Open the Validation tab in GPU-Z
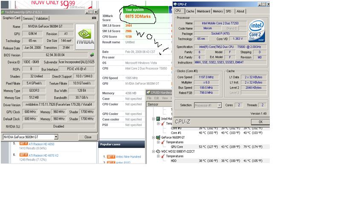The width and height of the screenshot is (358, 201). coord(42,18)
